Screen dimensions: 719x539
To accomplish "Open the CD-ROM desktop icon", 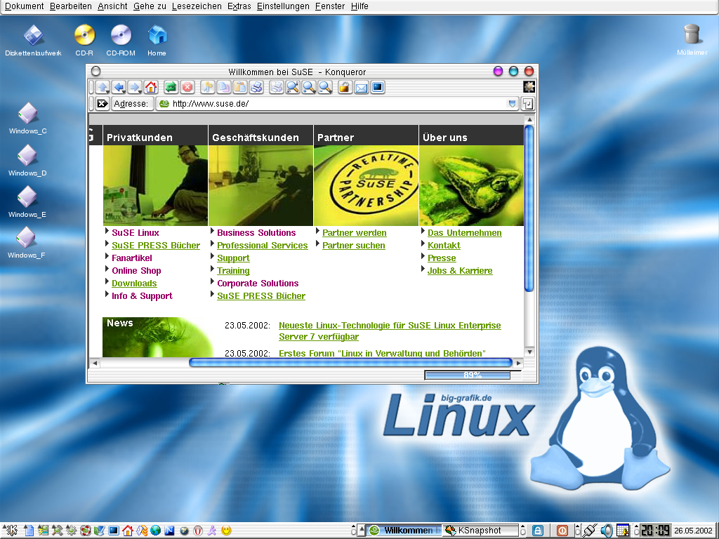I will click(x=121, y=40).
